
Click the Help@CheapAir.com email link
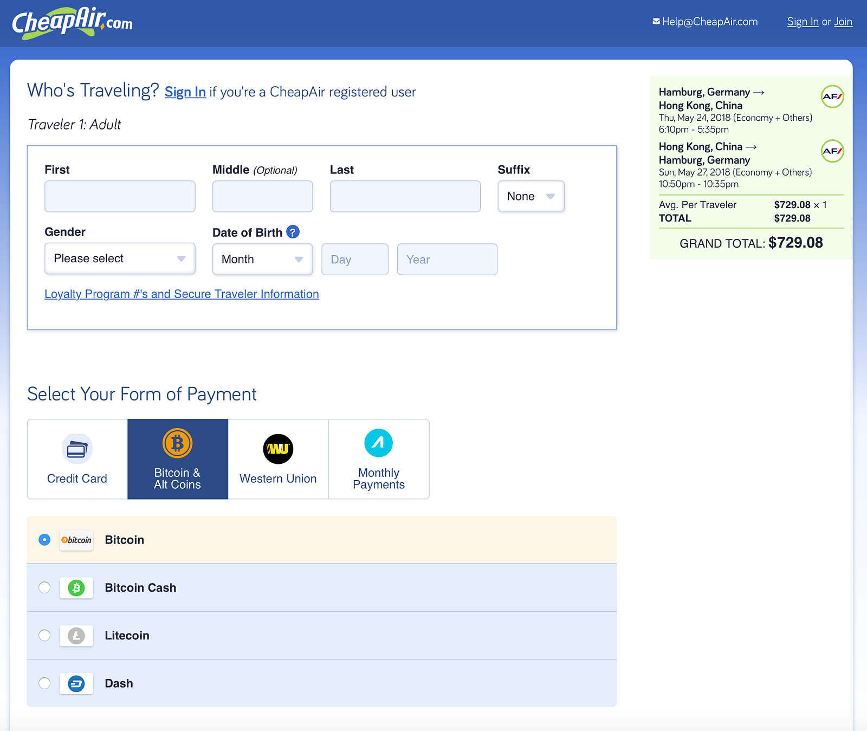(710, 22)
